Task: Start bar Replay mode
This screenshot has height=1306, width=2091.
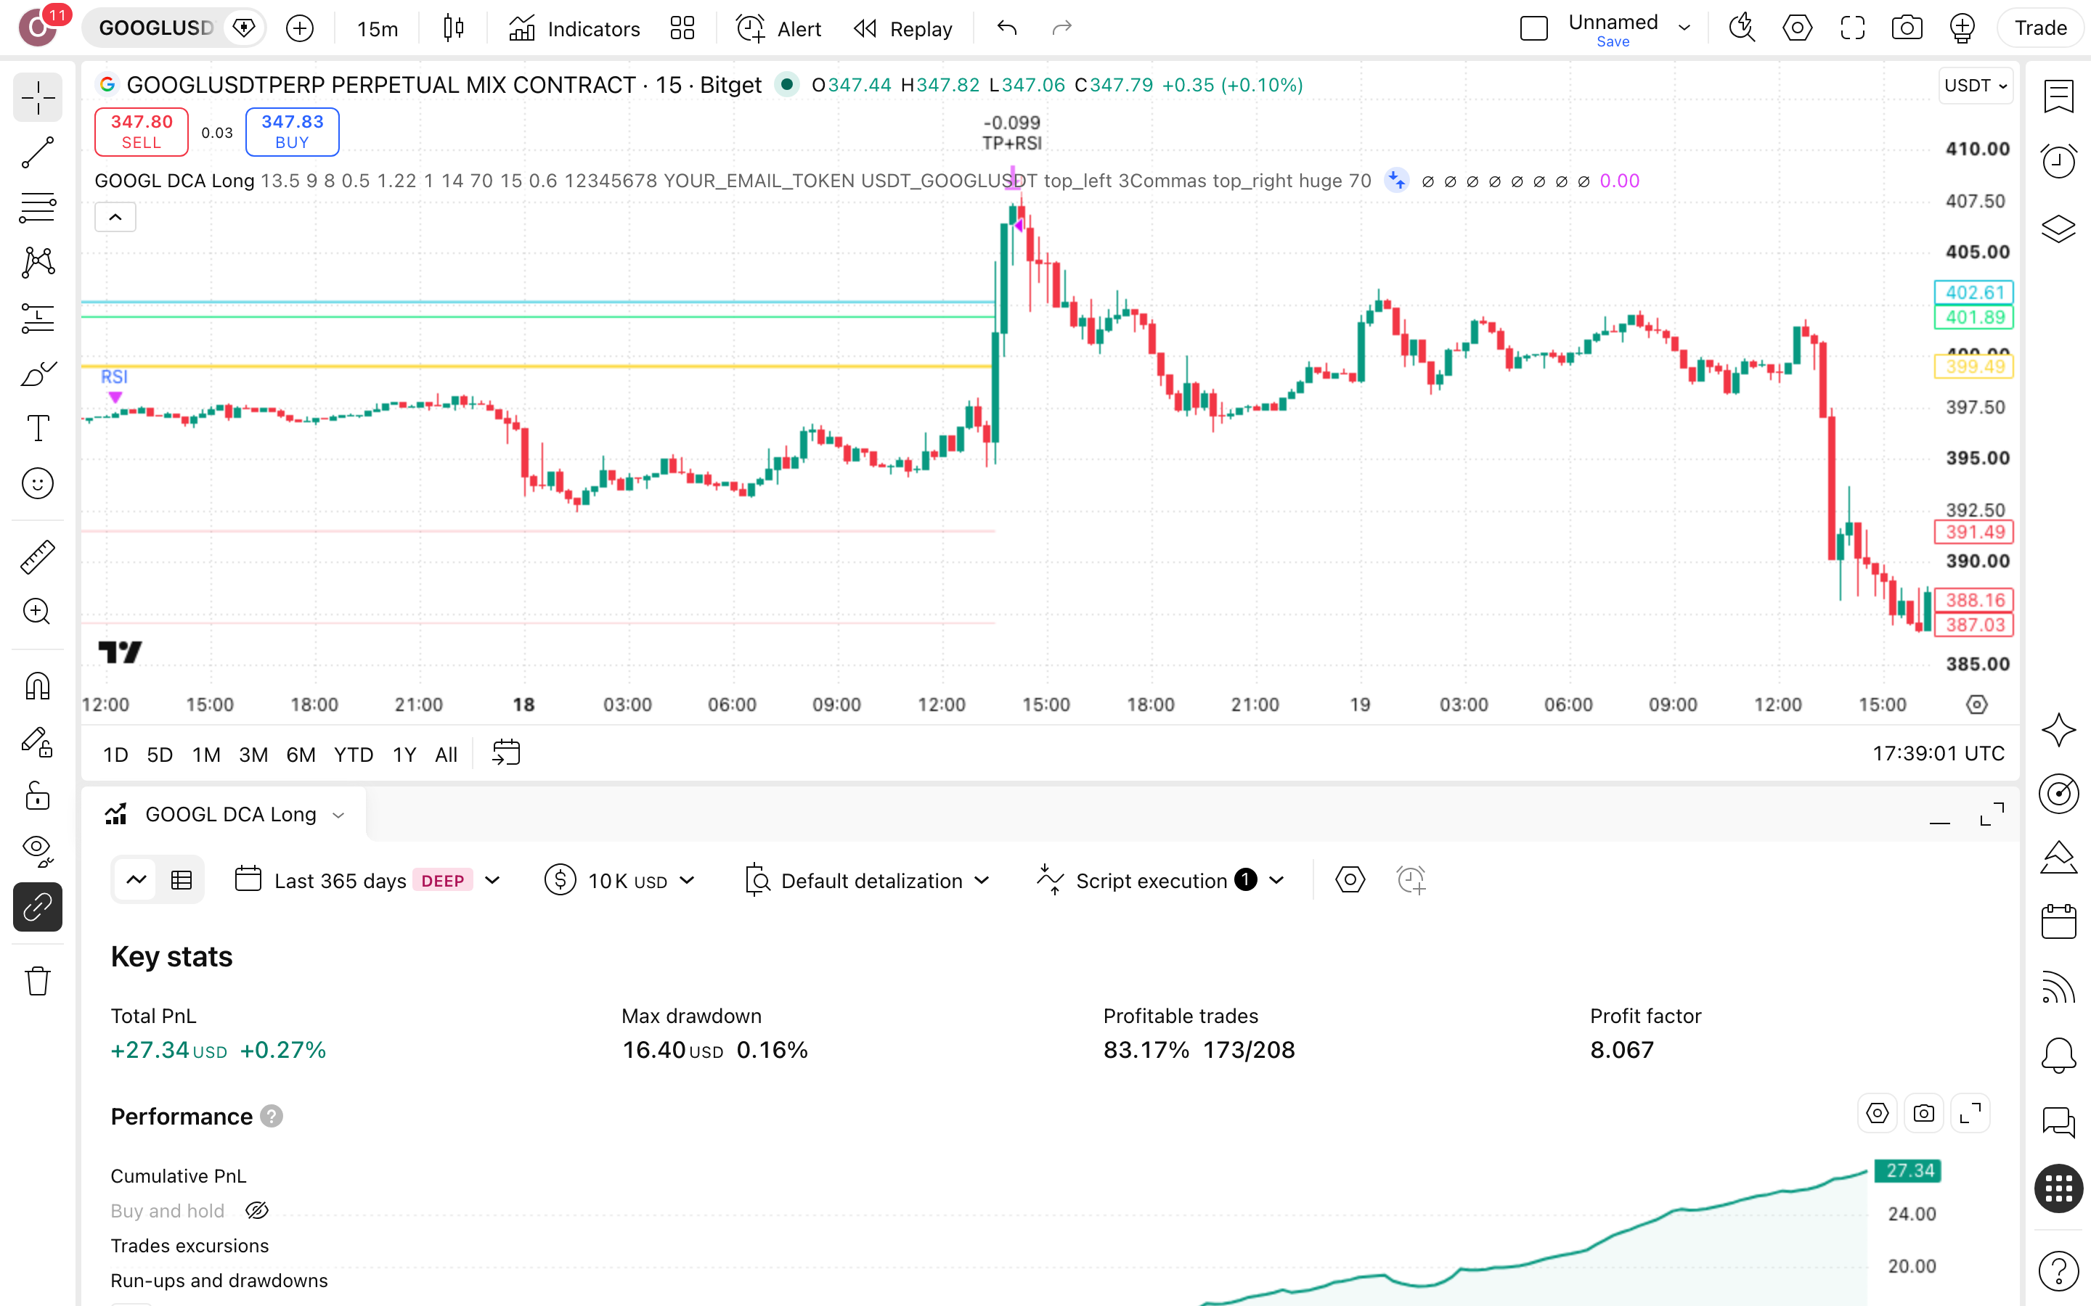Action: pos(903,28)
